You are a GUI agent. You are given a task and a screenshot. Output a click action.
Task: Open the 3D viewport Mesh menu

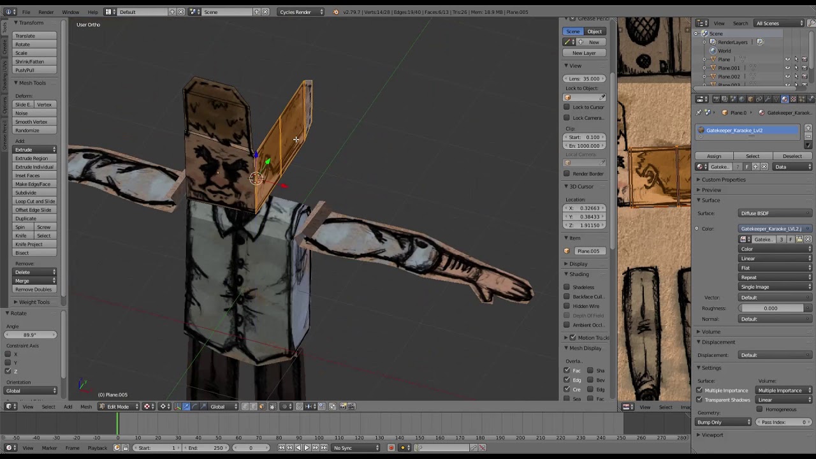pos(86,407)
